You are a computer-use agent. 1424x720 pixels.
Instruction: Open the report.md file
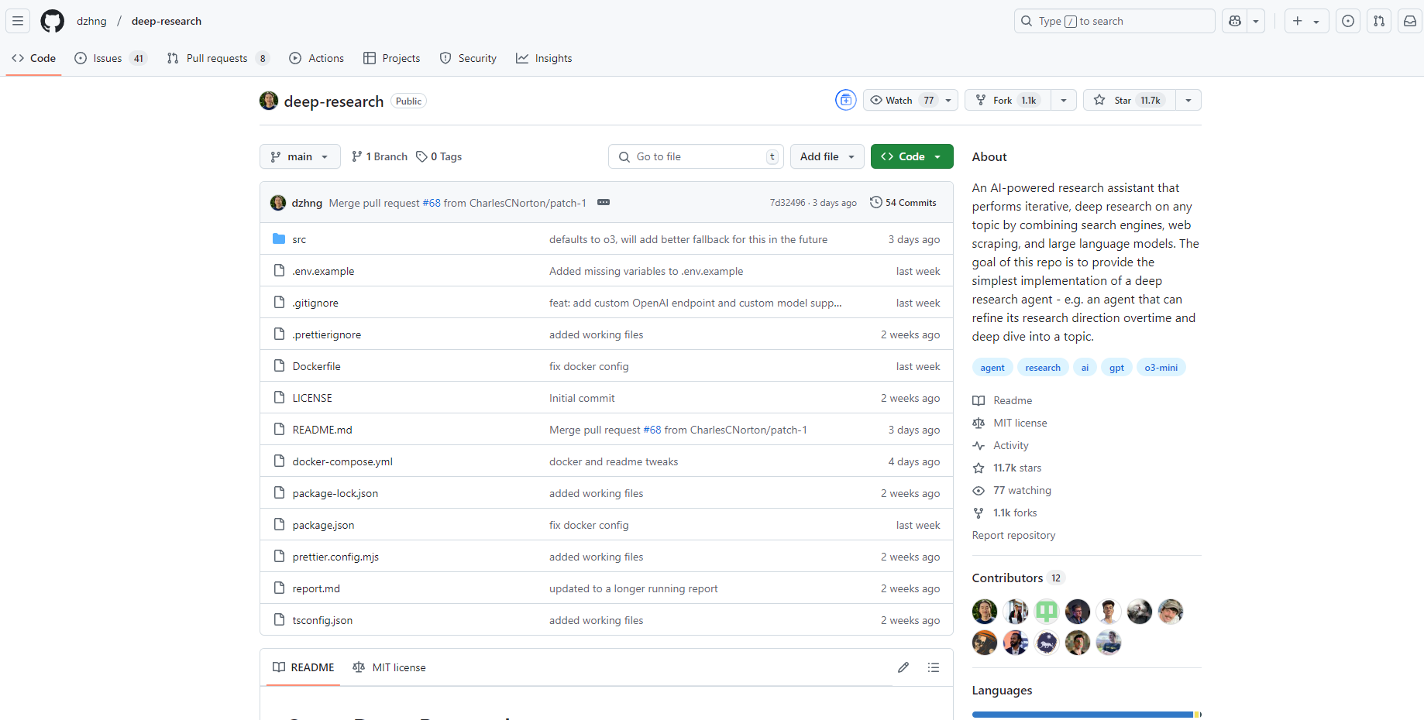[x=316, y=588]
